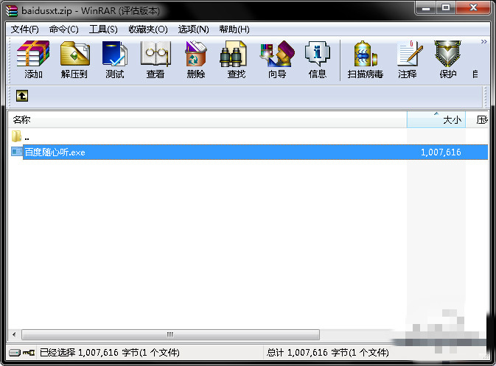Click the 删除 (Delete) toolbar icon
Screen dimensions: 496x366
[196, 60]
